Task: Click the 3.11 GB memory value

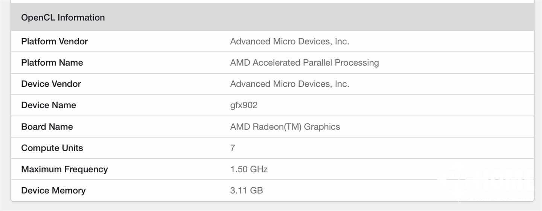Action: (247, 191)
